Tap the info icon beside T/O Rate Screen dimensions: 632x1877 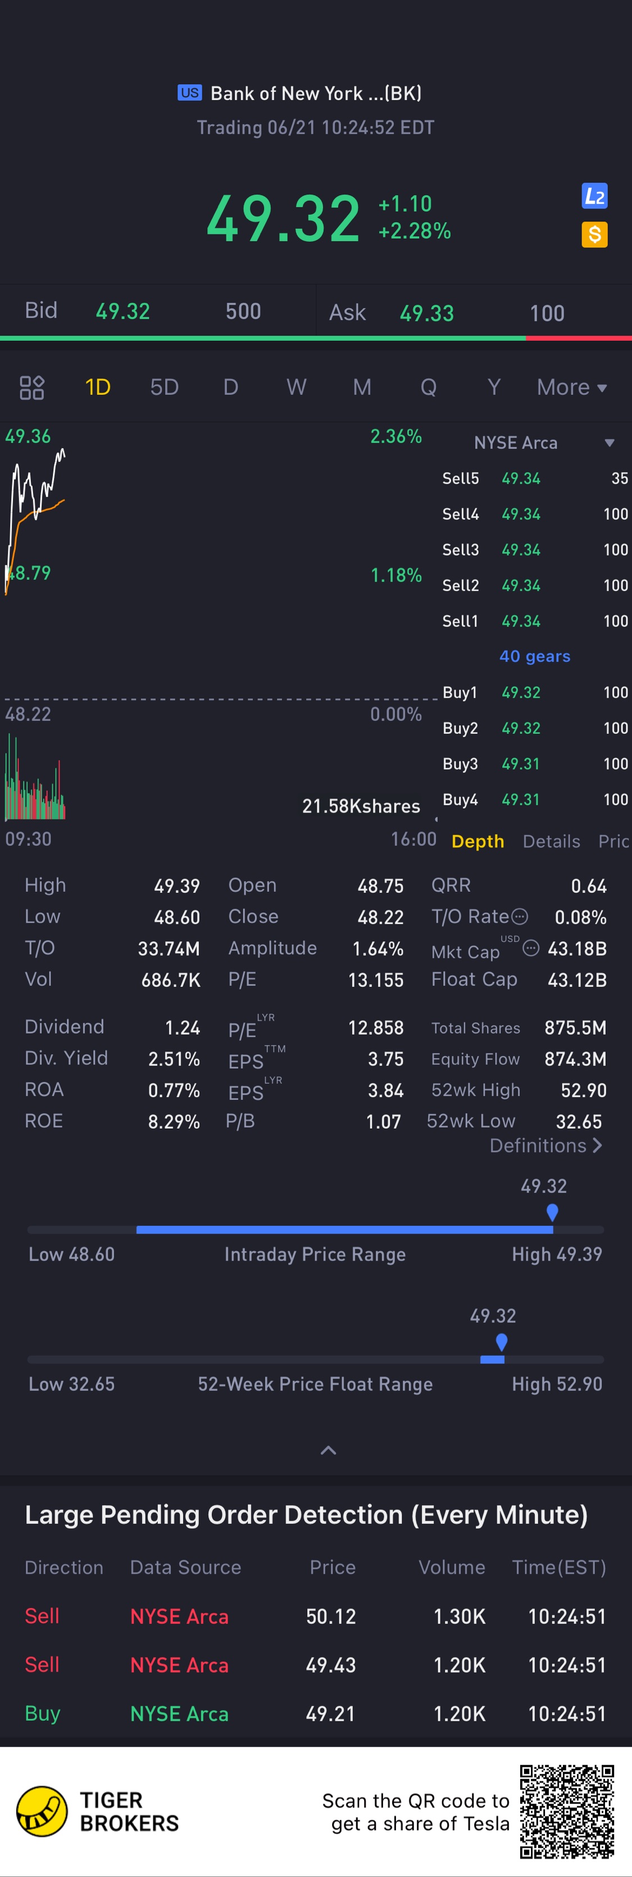click(x=519, y=917)
